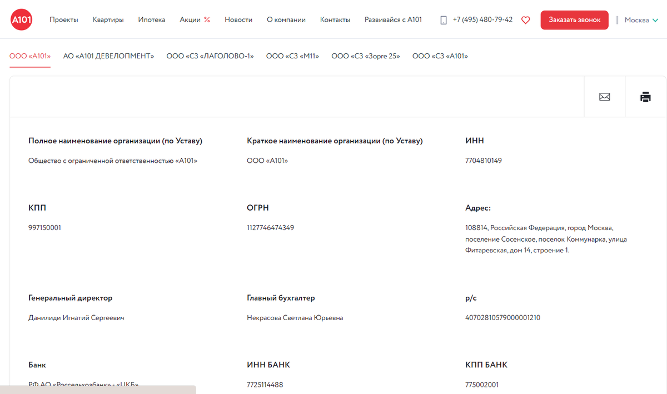Viewport: 667px width, 394px height.
Task: Print requisites with printer icon
Action: point(645,97)
